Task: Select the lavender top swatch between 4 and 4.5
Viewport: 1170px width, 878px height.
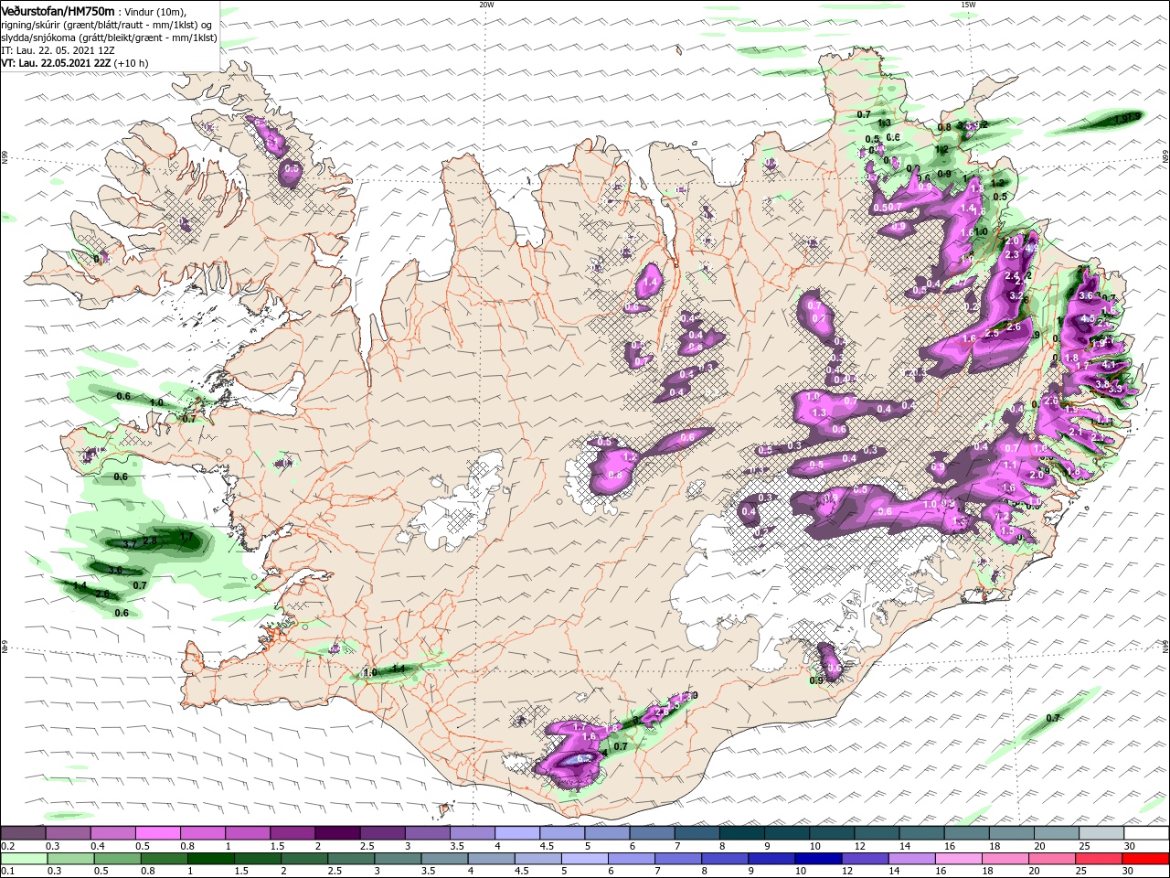Action: tap(517, 833)
